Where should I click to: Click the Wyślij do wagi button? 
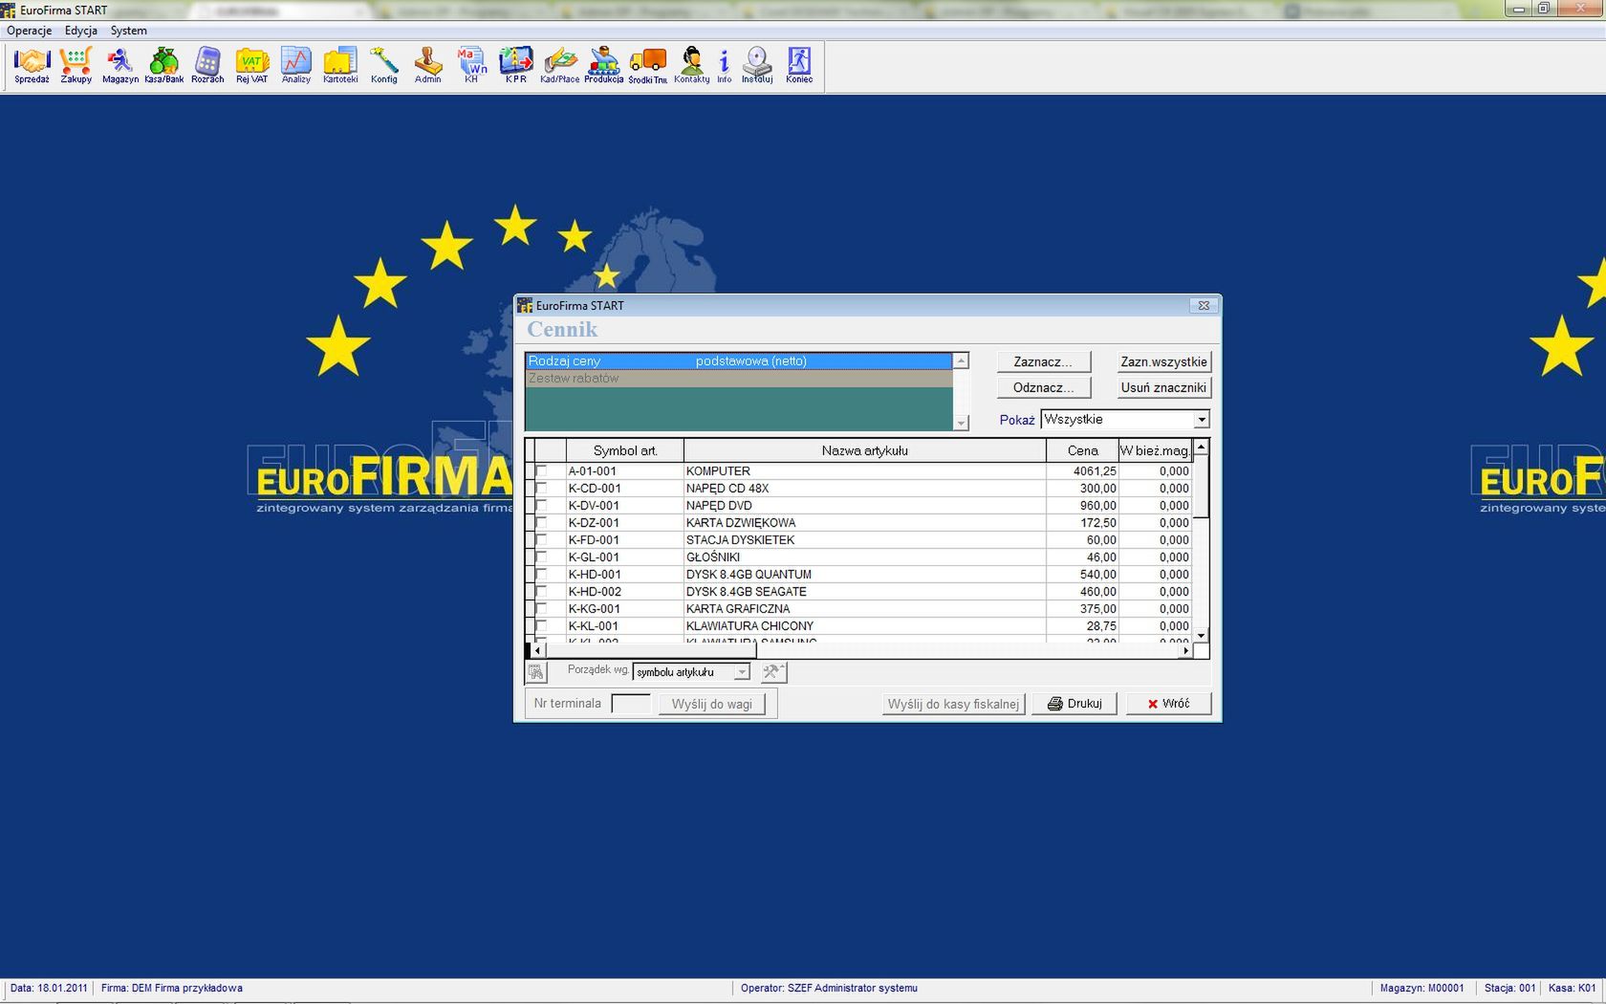[x=711, y=704]
